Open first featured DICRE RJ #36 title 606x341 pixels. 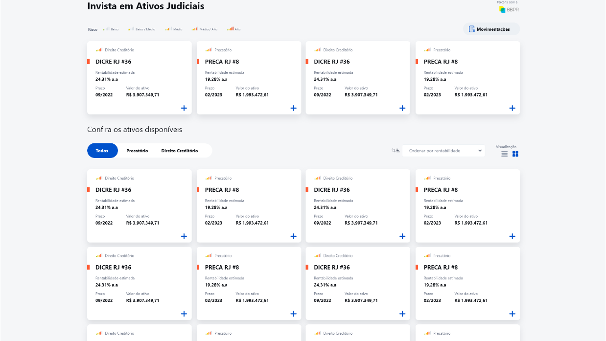tap(113, 62)
